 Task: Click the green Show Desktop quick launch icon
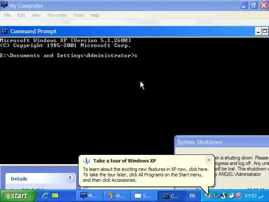(55, 196)
